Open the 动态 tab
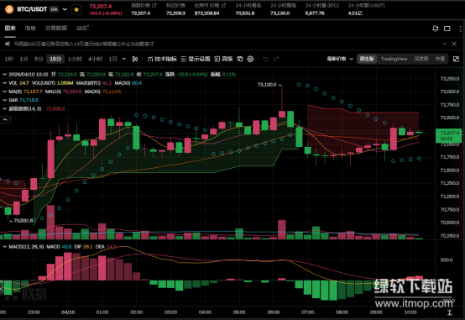This screenshot has height=320, width=465. (82, 29)
